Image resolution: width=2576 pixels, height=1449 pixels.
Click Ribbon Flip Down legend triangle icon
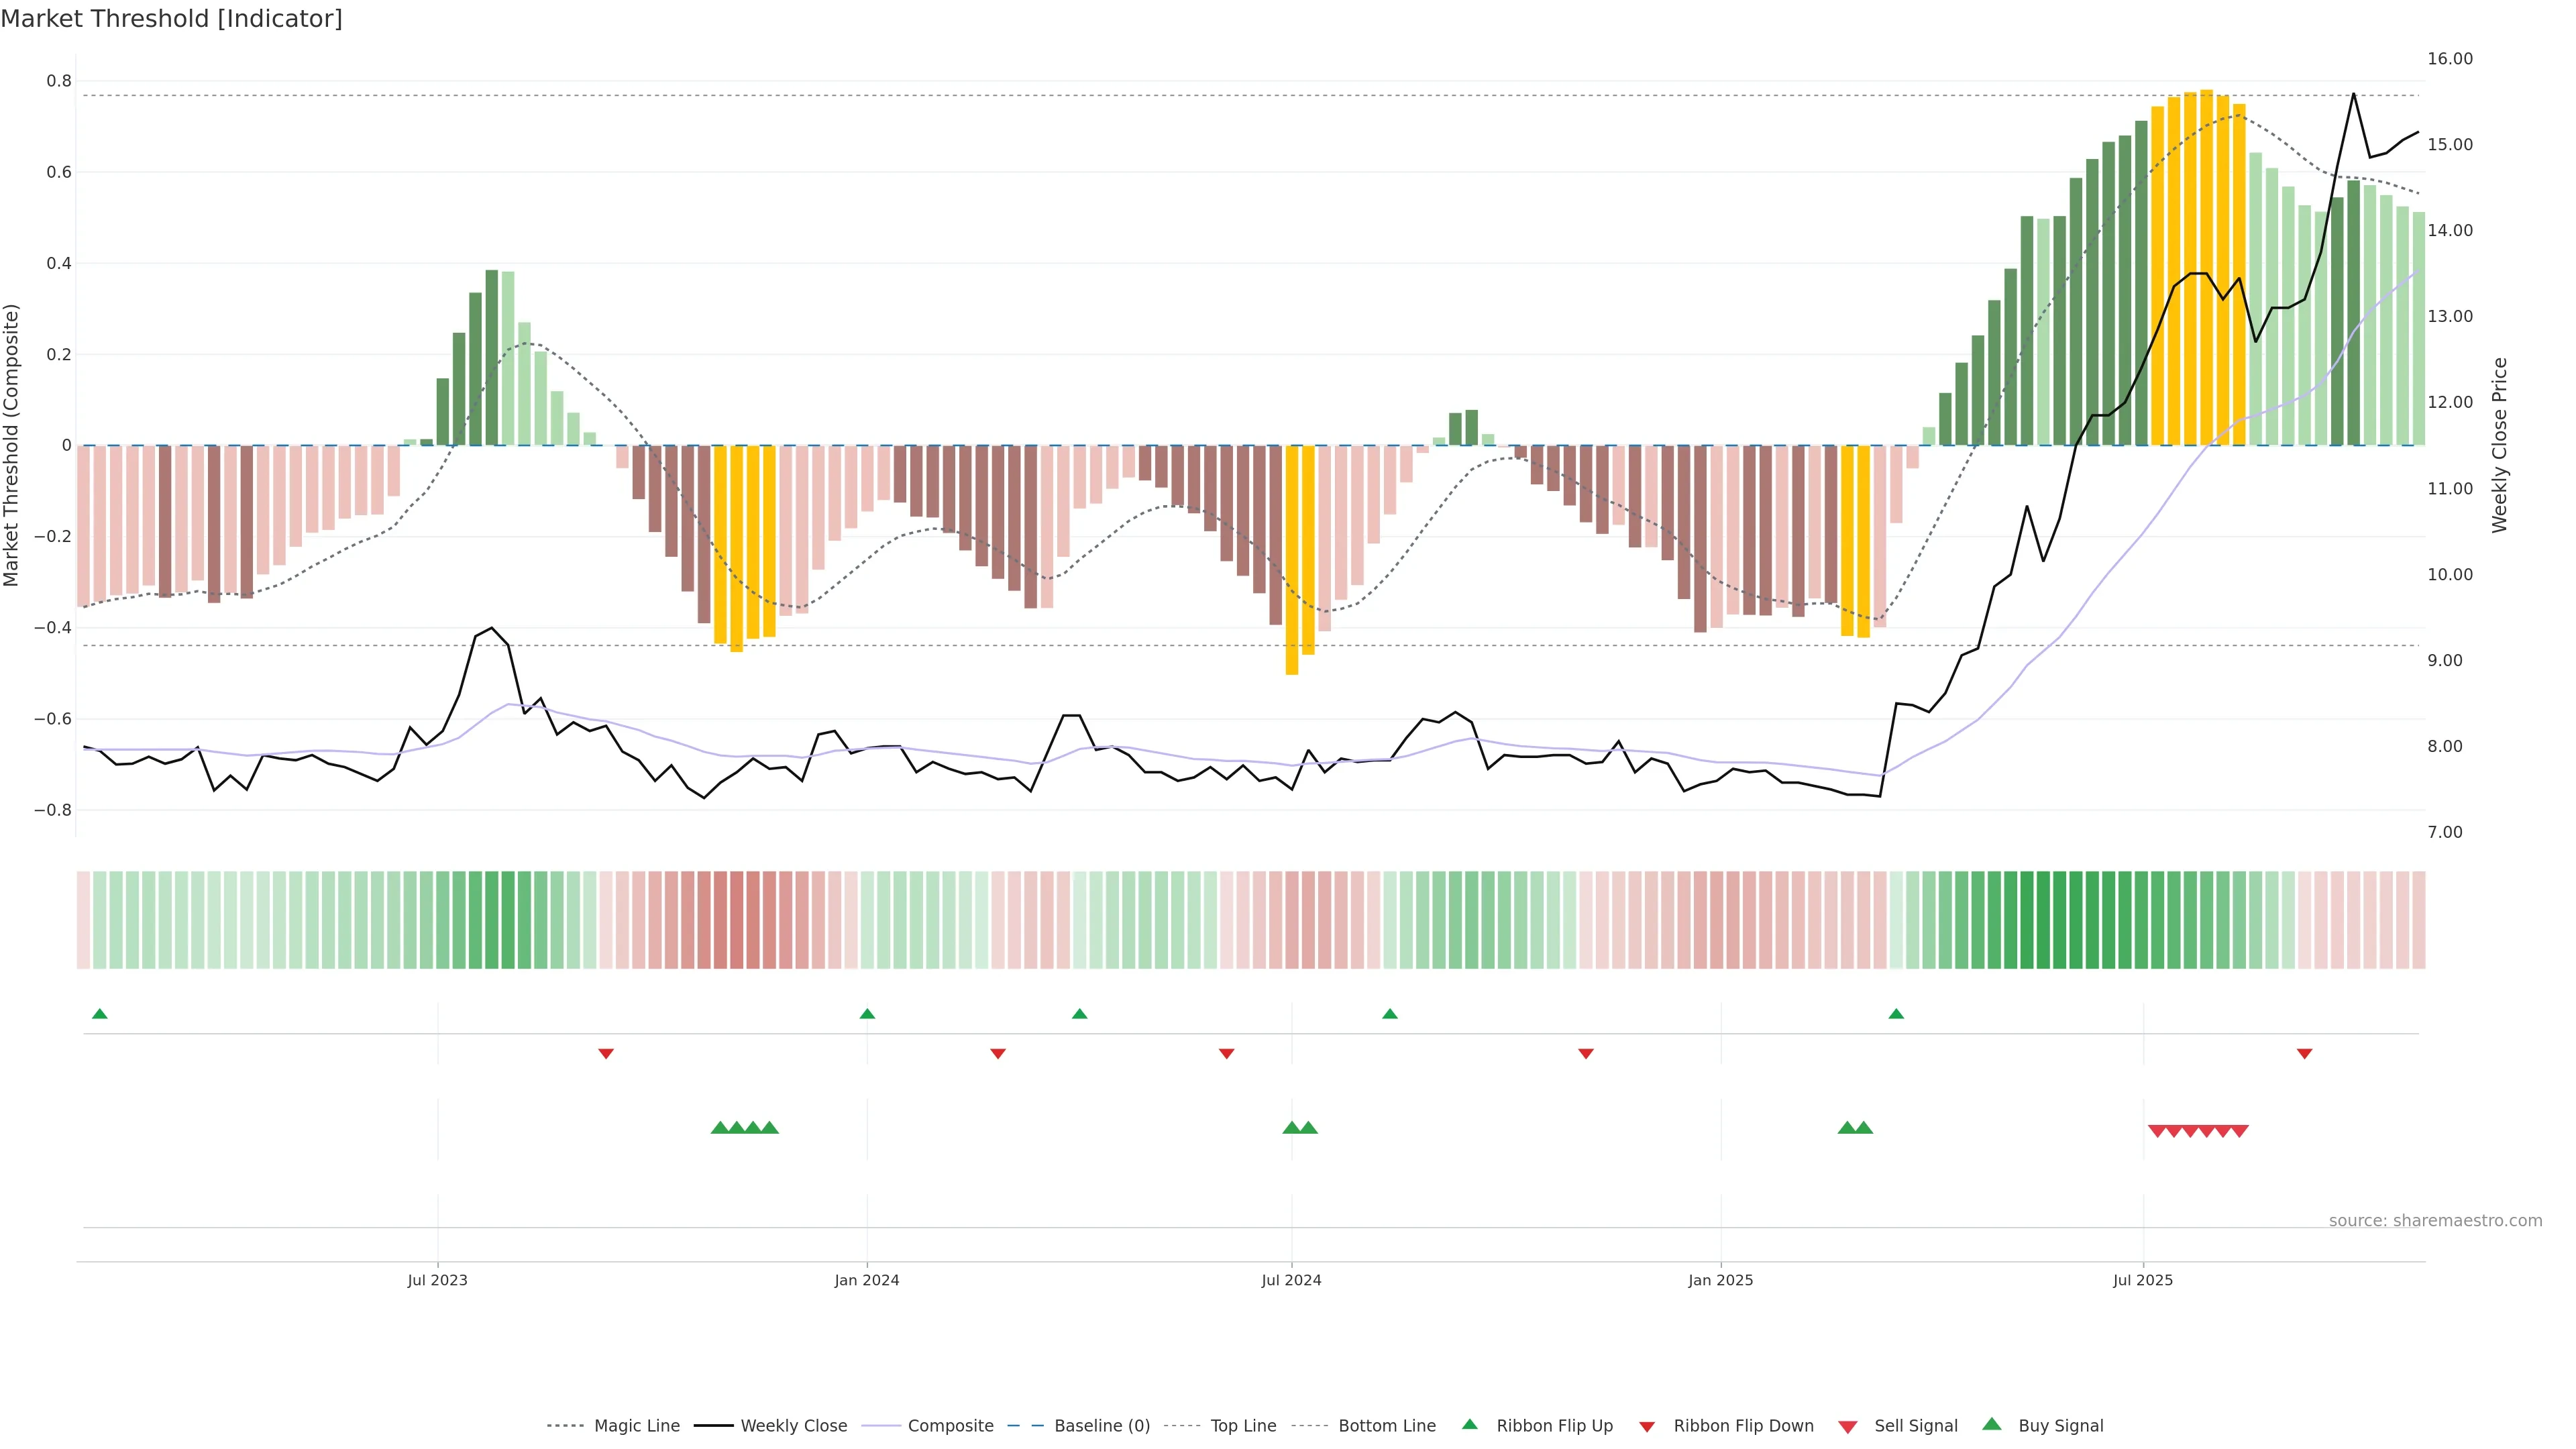coord(1647,1427)
